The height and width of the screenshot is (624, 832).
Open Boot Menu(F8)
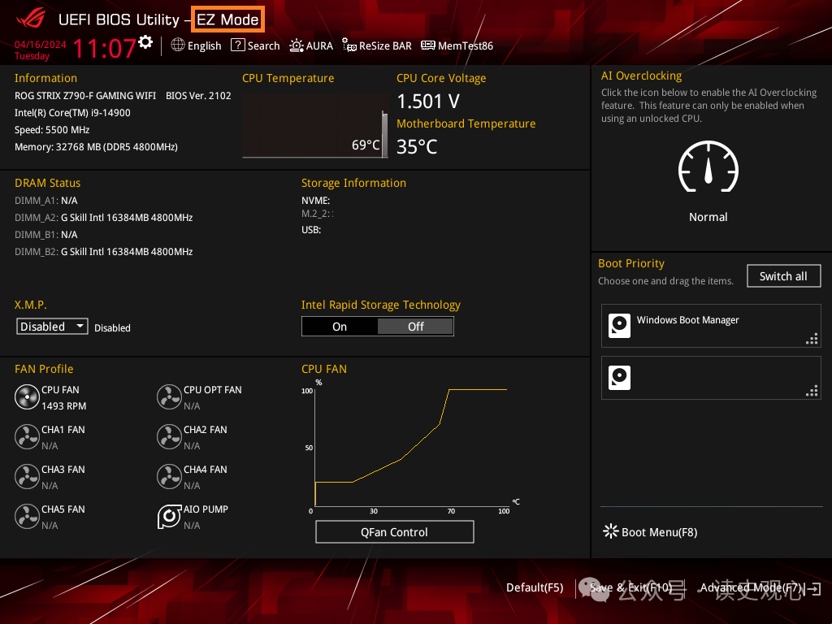659,531
